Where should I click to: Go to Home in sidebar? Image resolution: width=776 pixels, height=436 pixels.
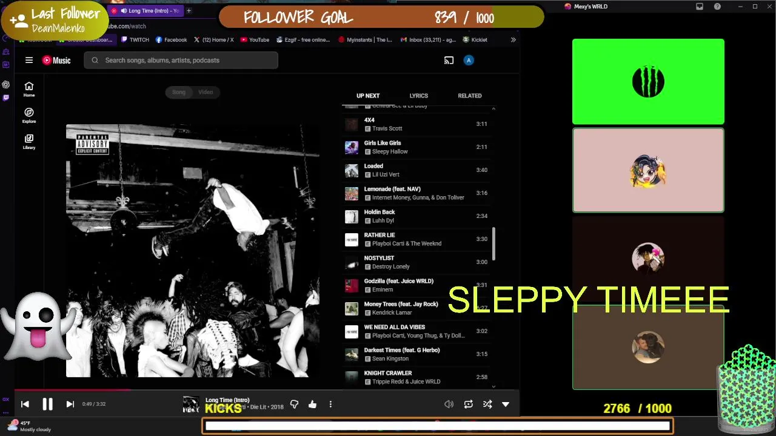click(x=29, y=89)
